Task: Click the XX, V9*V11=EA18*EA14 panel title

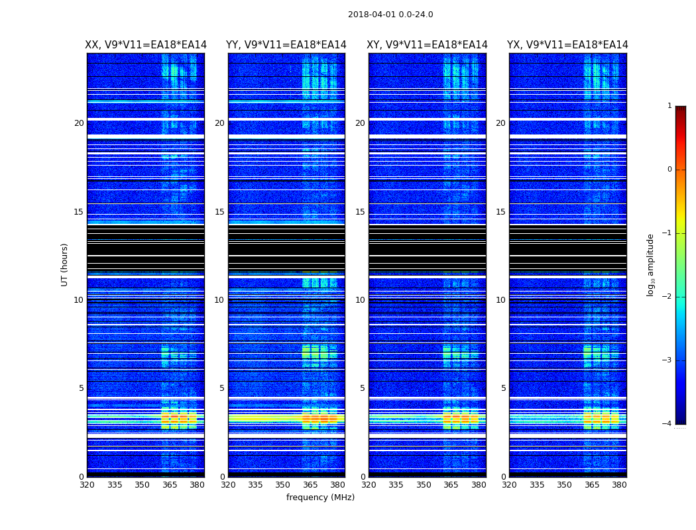Action: tap(146, 45)
